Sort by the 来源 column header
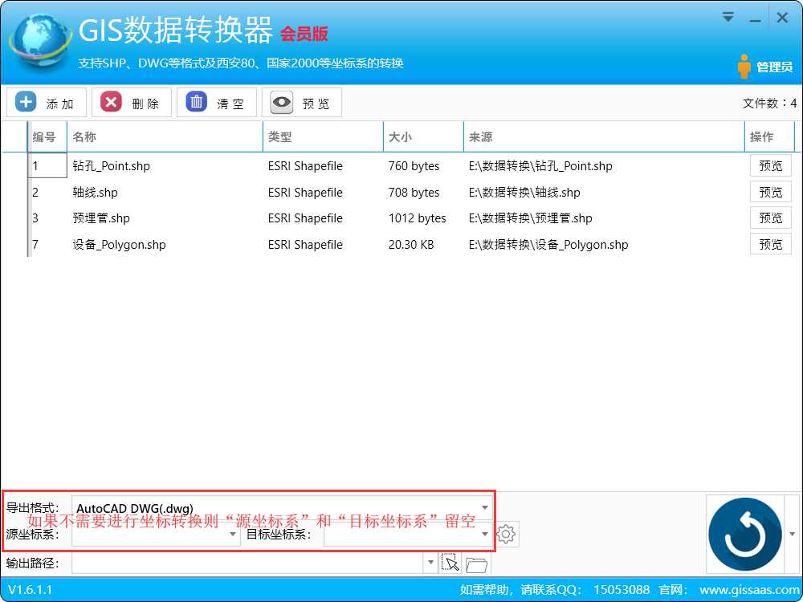This screenshot has height=602, width=803. point(604,136)
